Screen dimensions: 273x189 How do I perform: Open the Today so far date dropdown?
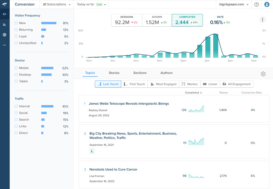click(x=91, y=4)
